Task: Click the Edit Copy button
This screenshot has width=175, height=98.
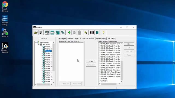Action: coord(129,51)
